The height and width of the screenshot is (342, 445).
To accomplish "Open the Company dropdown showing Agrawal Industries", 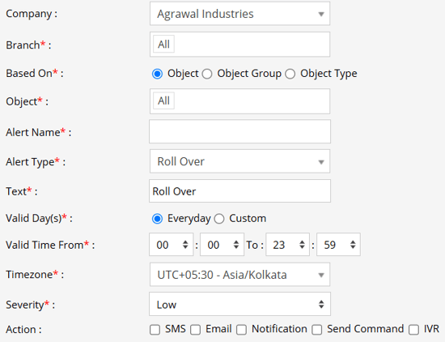I will pos(239,14).
